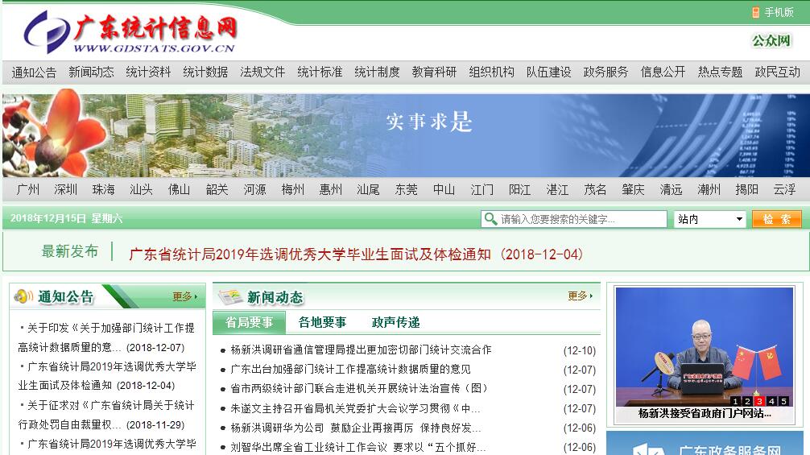Open the 法规文件 navigation menu
Screen dimensions: 810x455
[262, 72]
